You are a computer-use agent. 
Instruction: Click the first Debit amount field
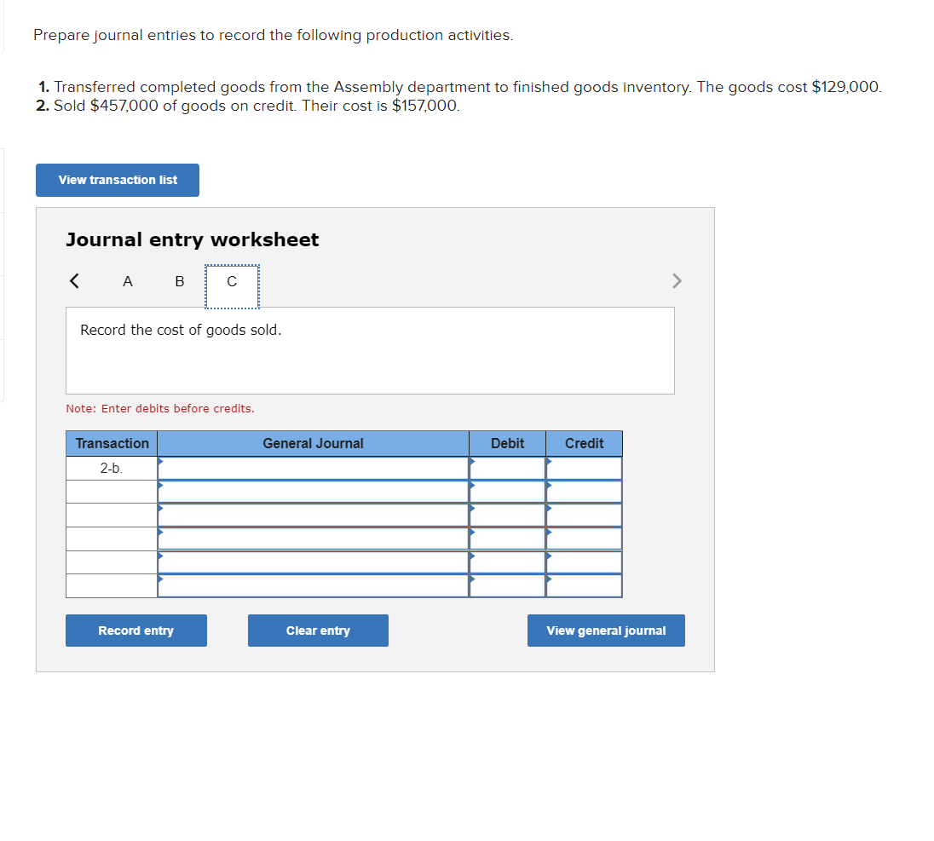pyautogui.click(x=507, y=467)
